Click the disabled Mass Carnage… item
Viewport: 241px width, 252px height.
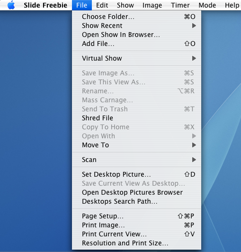(x=136, y=100)
